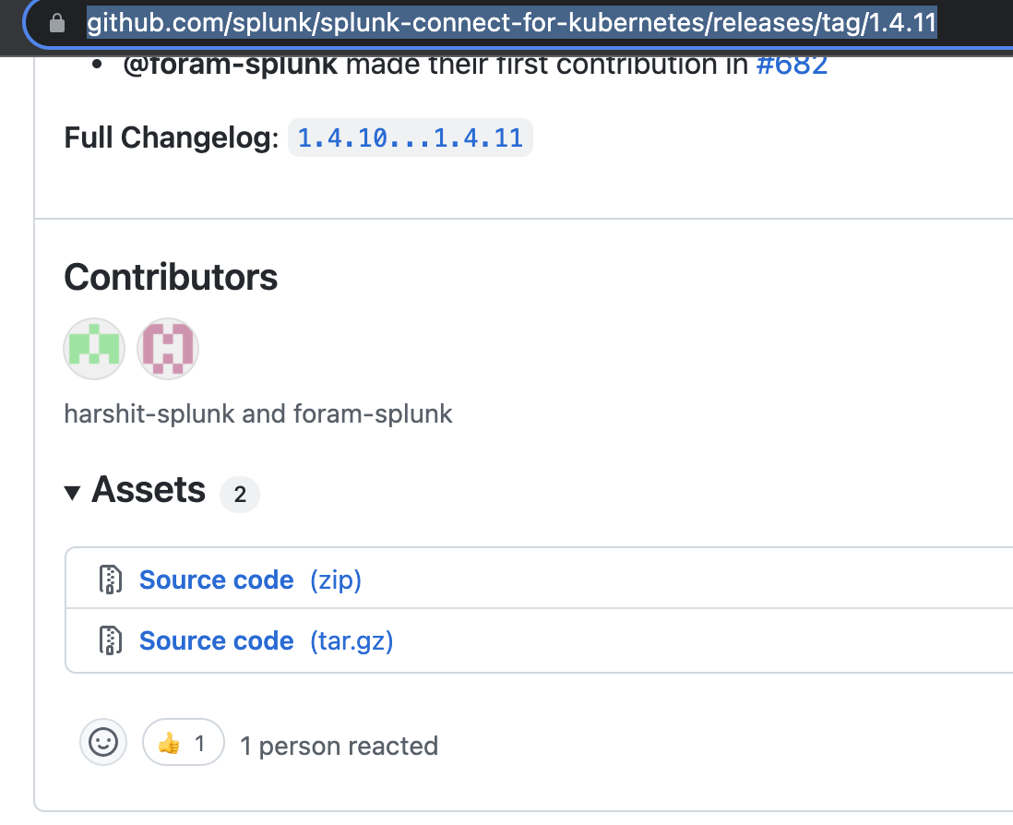1013x825 pixels.
Task: Click contributor names harshit-splunk and foram-splunk
Action: click(x=258, y=413)
